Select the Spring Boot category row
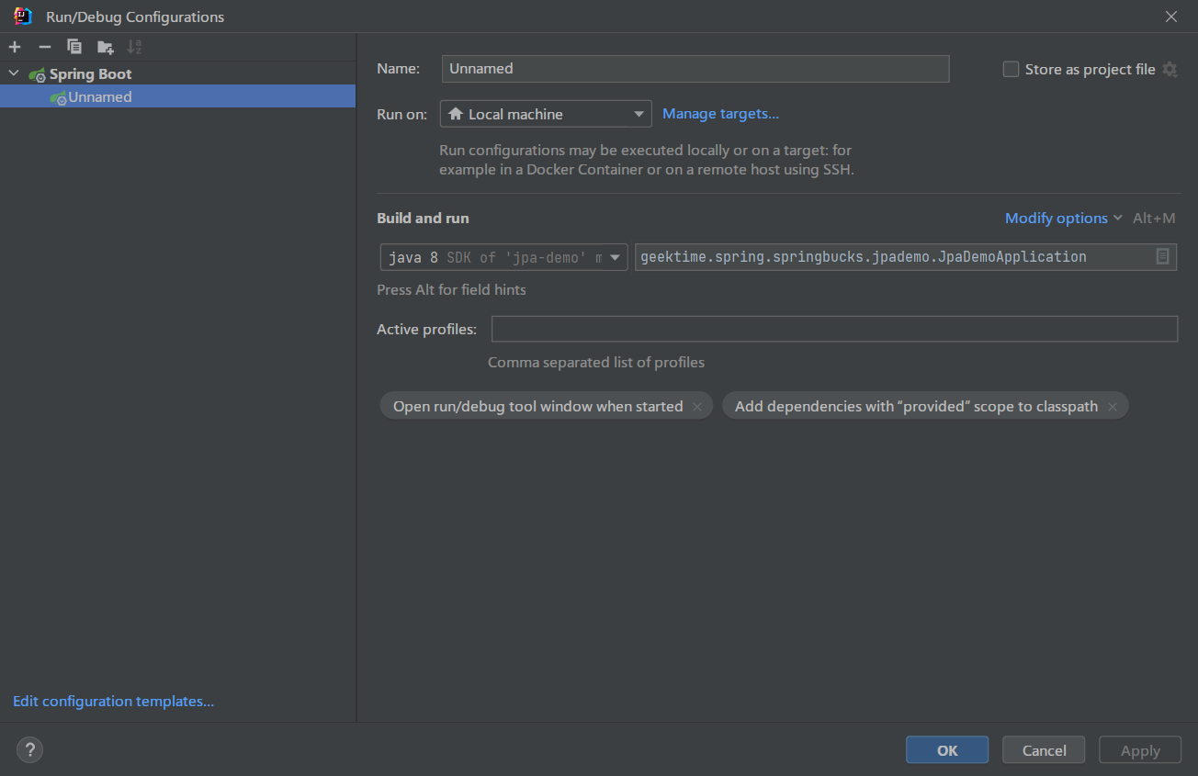Screen dimensions: 1198x776 (177, 73)
